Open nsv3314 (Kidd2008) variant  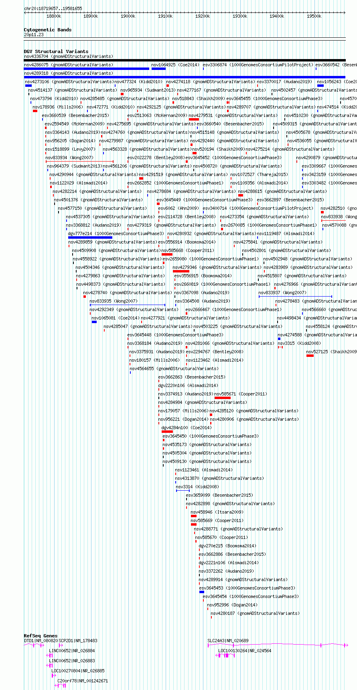coord(198,487)
